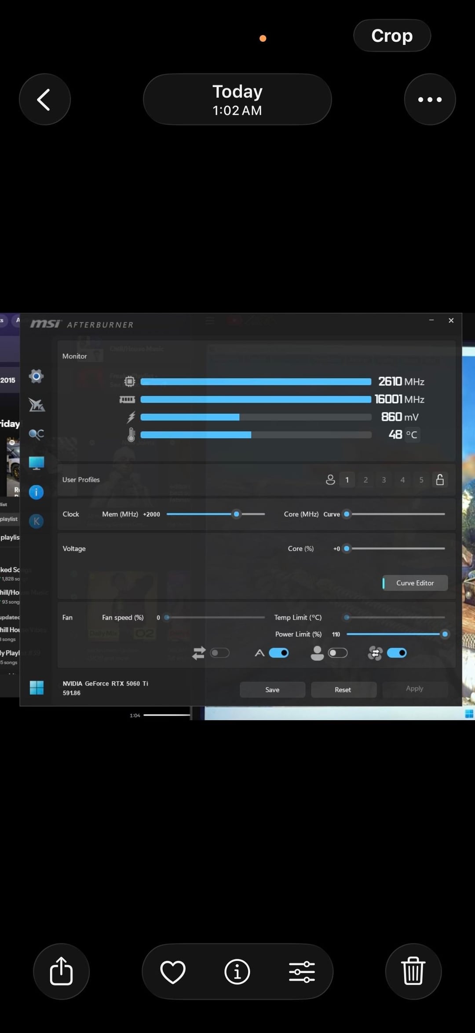Toggle the fan sync switch
The width and height of the screenshot is (475, 1033).
pos(219,653)
